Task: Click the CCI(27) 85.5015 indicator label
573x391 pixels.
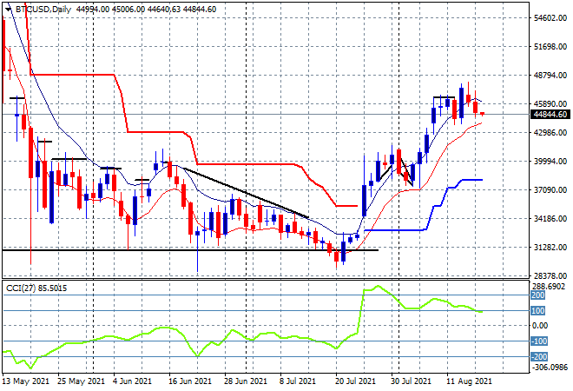Action: point(36,288)
